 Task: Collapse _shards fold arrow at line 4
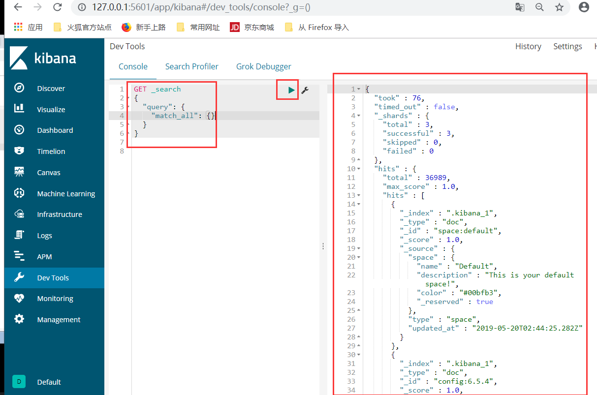point(359,116)
